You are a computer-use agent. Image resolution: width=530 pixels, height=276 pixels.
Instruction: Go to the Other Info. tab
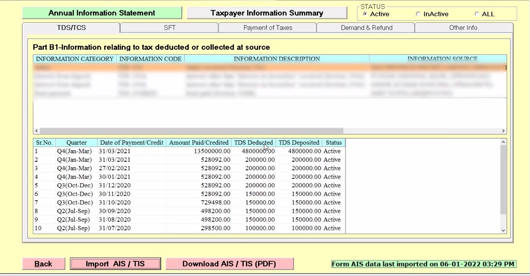[x=464, y=28]
